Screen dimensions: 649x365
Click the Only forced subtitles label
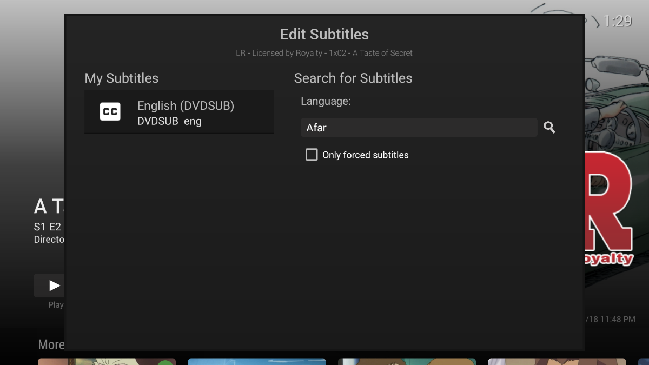click(365, 155)
